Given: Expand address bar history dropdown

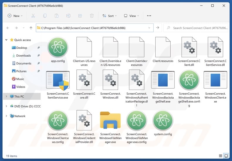Looking at the screenshot, I should (x=149, y=28).
